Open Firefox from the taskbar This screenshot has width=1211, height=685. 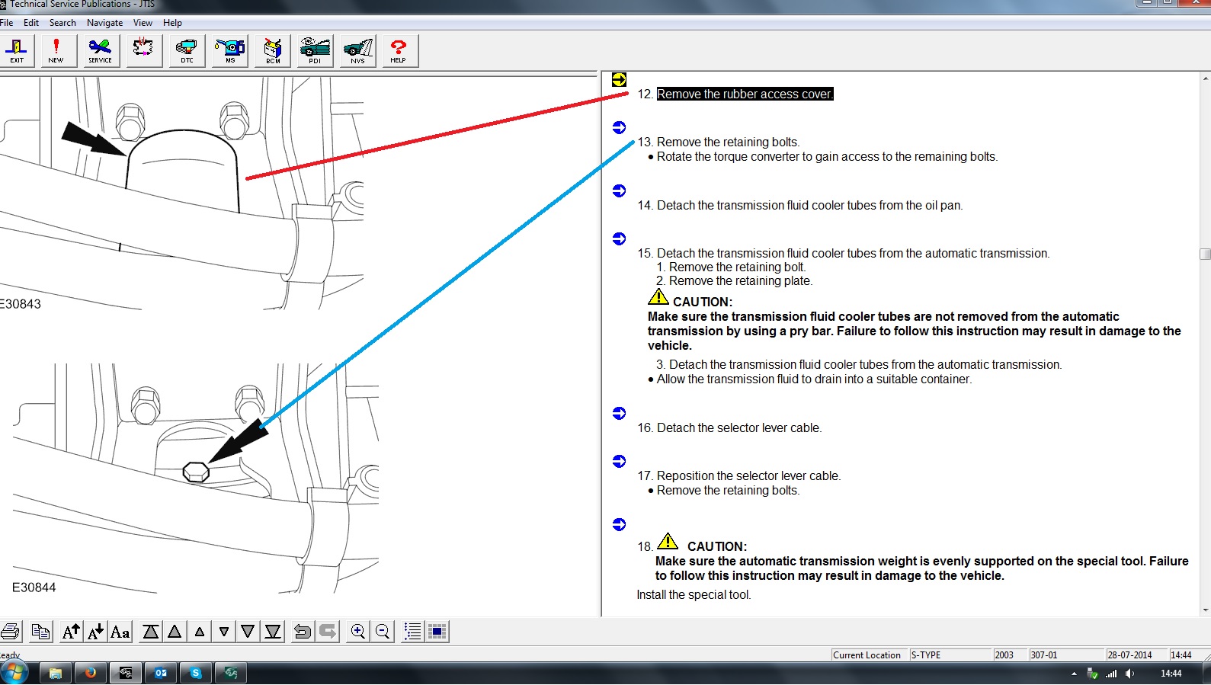point(91,673)
